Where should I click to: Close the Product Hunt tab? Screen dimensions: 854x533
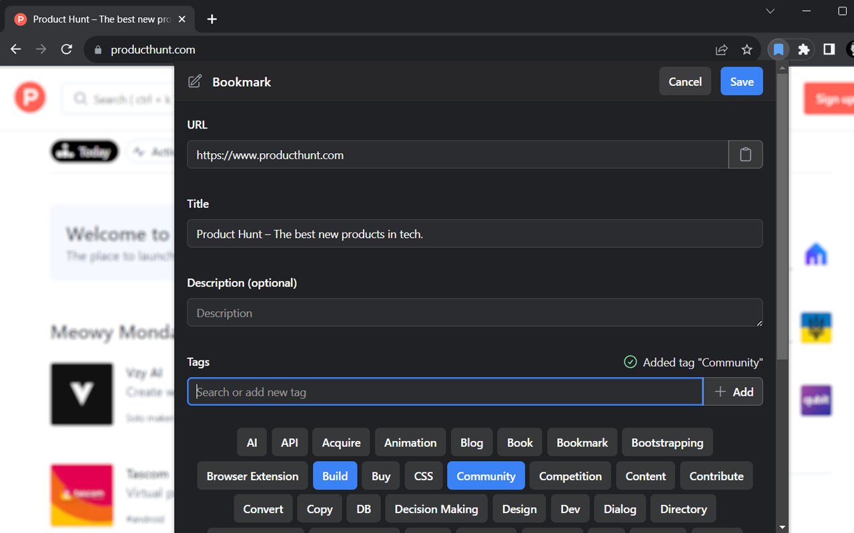(x=182, y=19)
